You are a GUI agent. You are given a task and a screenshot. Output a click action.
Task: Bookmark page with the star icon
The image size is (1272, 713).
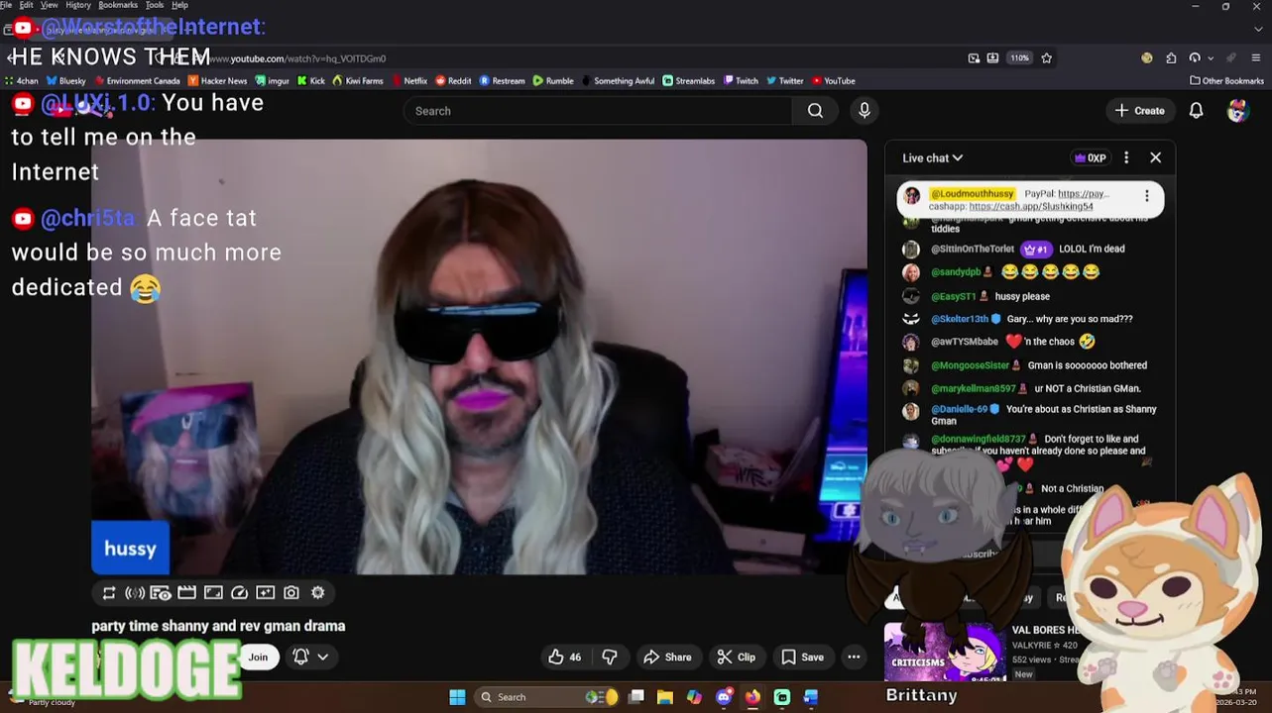1046,58
